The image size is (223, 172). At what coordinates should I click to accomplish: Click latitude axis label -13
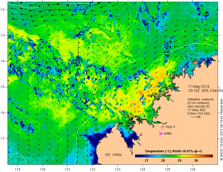3,35
